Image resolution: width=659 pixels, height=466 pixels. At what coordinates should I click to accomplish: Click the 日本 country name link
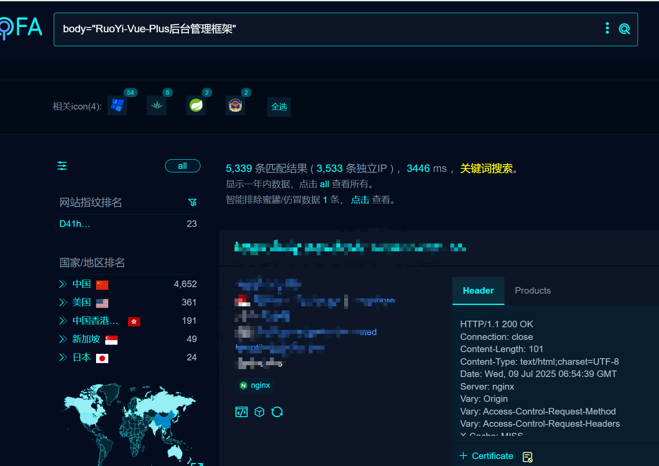click(82, 357)
